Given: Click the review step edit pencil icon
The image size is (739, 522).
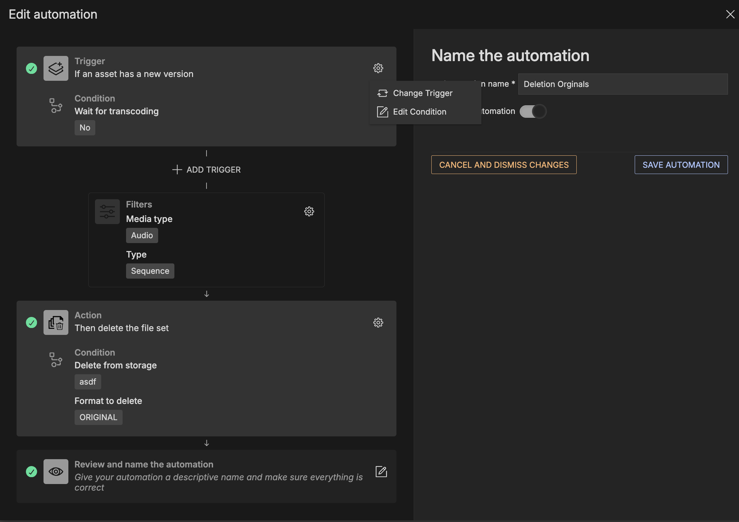Looking at the screenshot, I should pyautogui.click(x=381, y=472).
